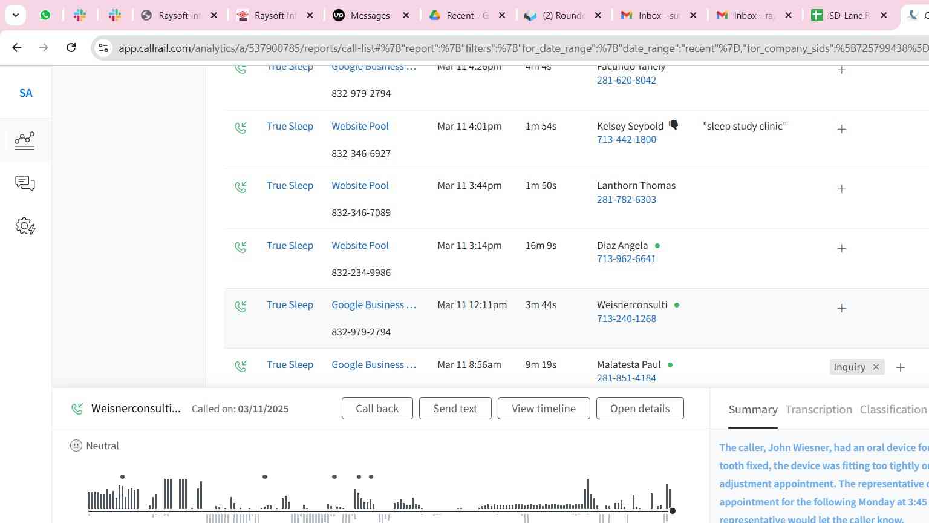Switch to the first Slack tab
Image resolution: width=929 pixels, height=523 pixels.
point(79,15)
